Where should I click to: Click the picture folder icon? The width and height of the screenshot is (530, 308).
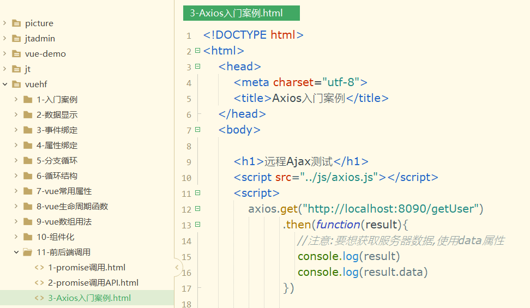[x=16, y=23]
